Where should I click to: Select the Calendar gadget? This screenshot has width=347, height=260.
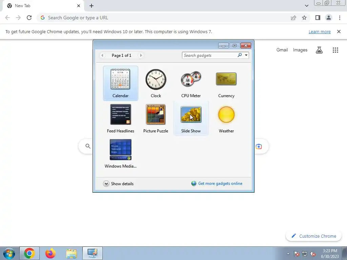(120, 83)
